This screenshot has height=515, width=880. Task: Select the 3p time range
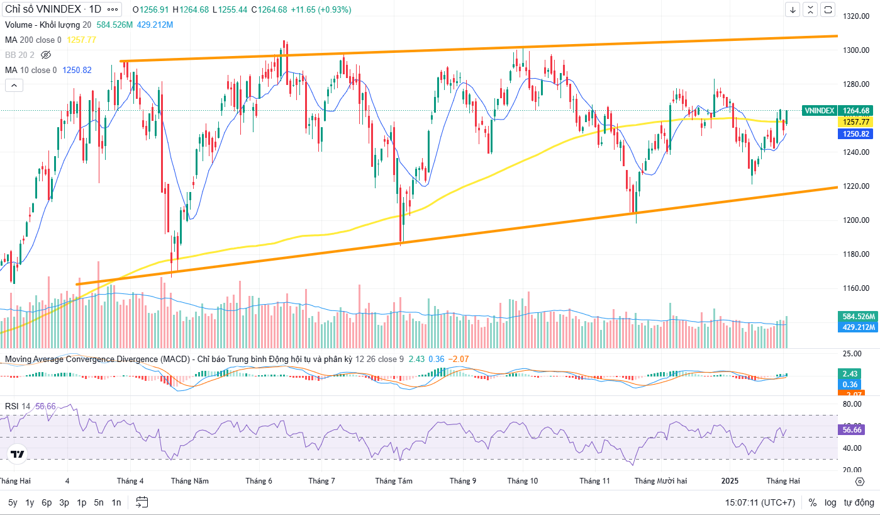coord(64,502)
